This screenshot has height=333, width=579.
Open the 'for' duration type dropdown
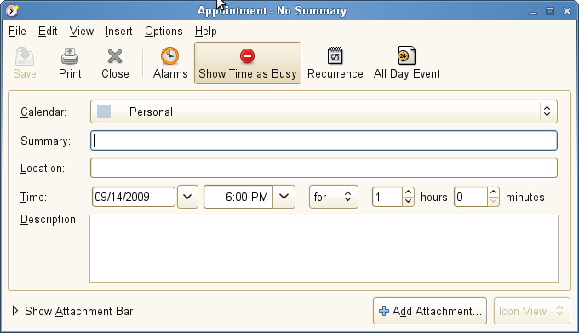[334, 197]
